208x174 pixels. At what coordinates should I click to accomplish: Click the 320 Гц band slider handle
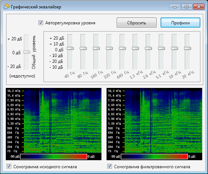point(109,48)
